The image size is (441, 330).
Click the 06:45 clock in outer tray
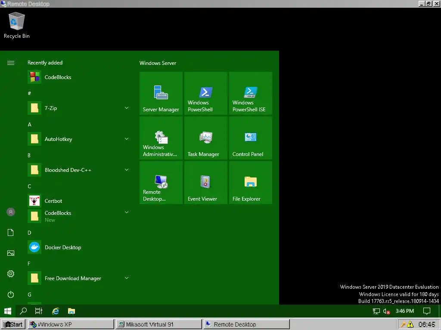click(427, 324)
